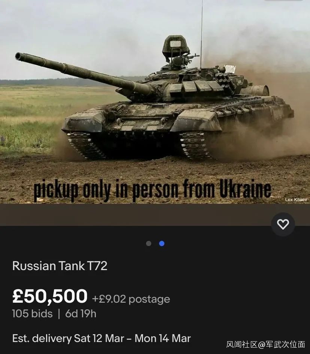This screenshot has width=310, height=354.
Task: Click the muzzle of the tank gun barrel
Action: point(18,56)
